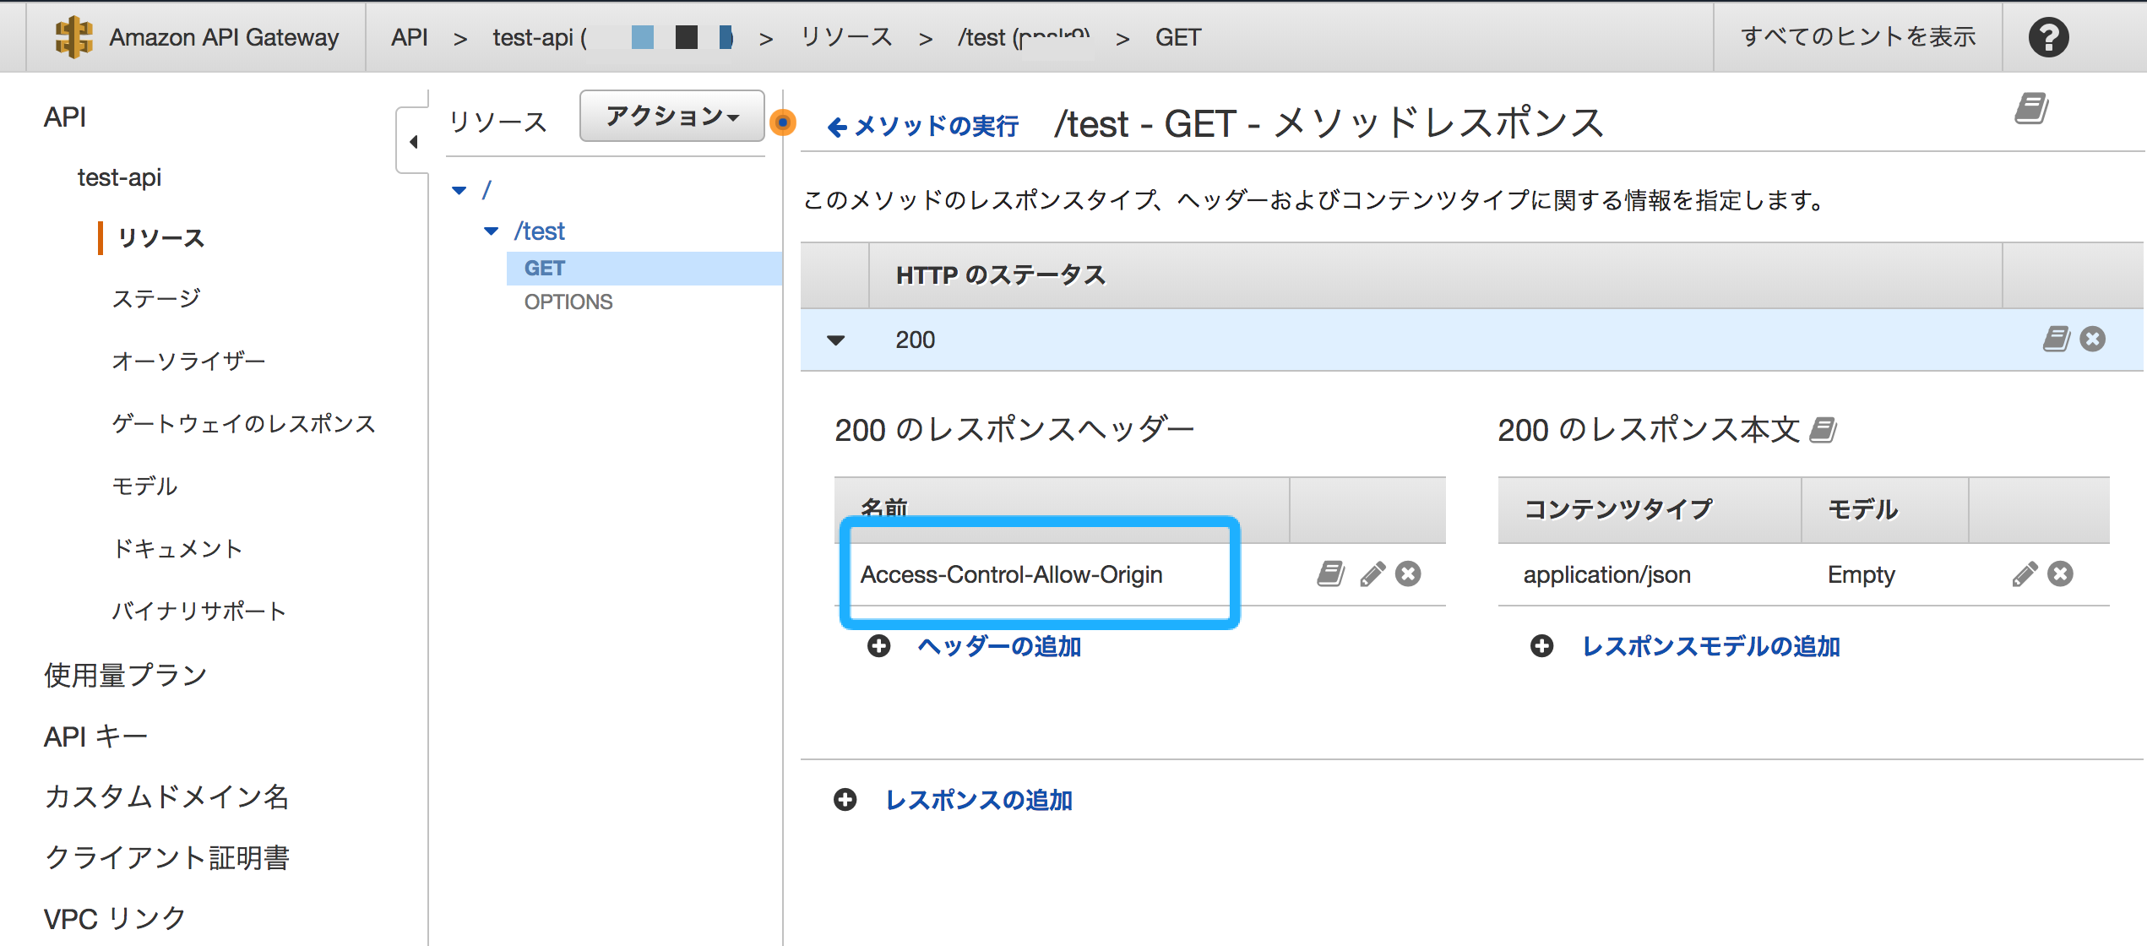Open ステージ in the left sidebar
This screenshot has height=946, width=2147.
tap(156, 298)
